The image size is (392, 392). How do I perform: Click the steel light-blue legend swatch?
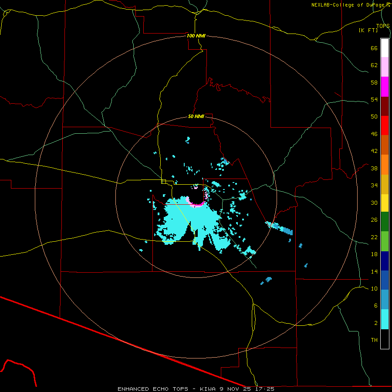[385, 300]
